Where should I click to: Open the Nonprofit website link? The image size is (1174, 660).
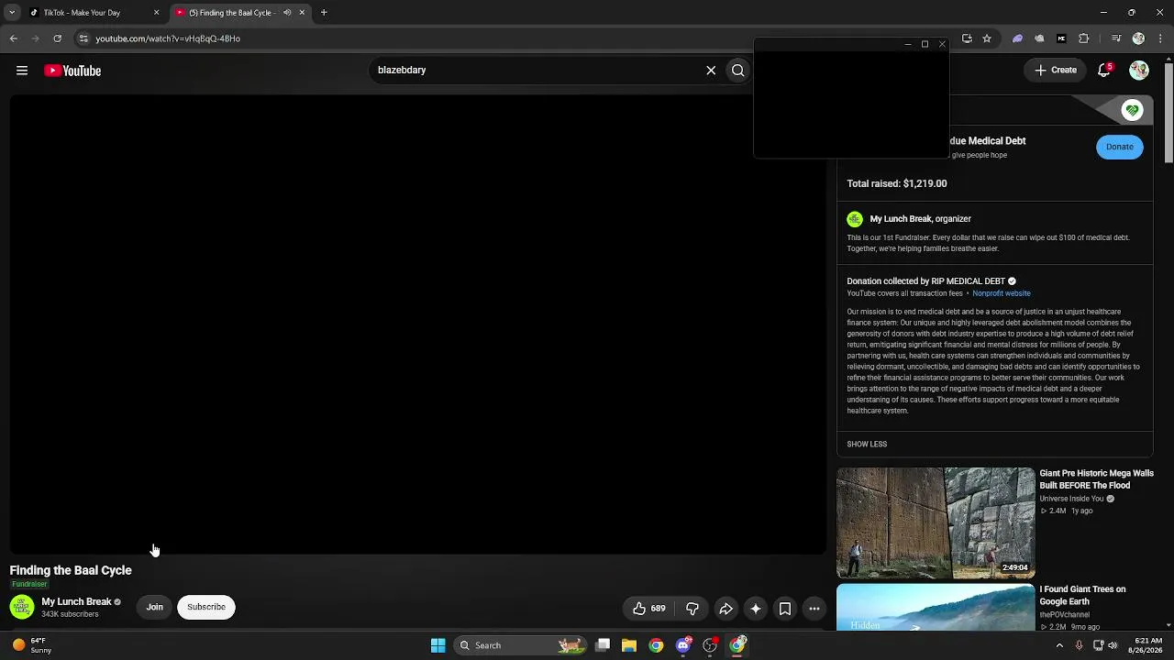(x=1002, y=293)
